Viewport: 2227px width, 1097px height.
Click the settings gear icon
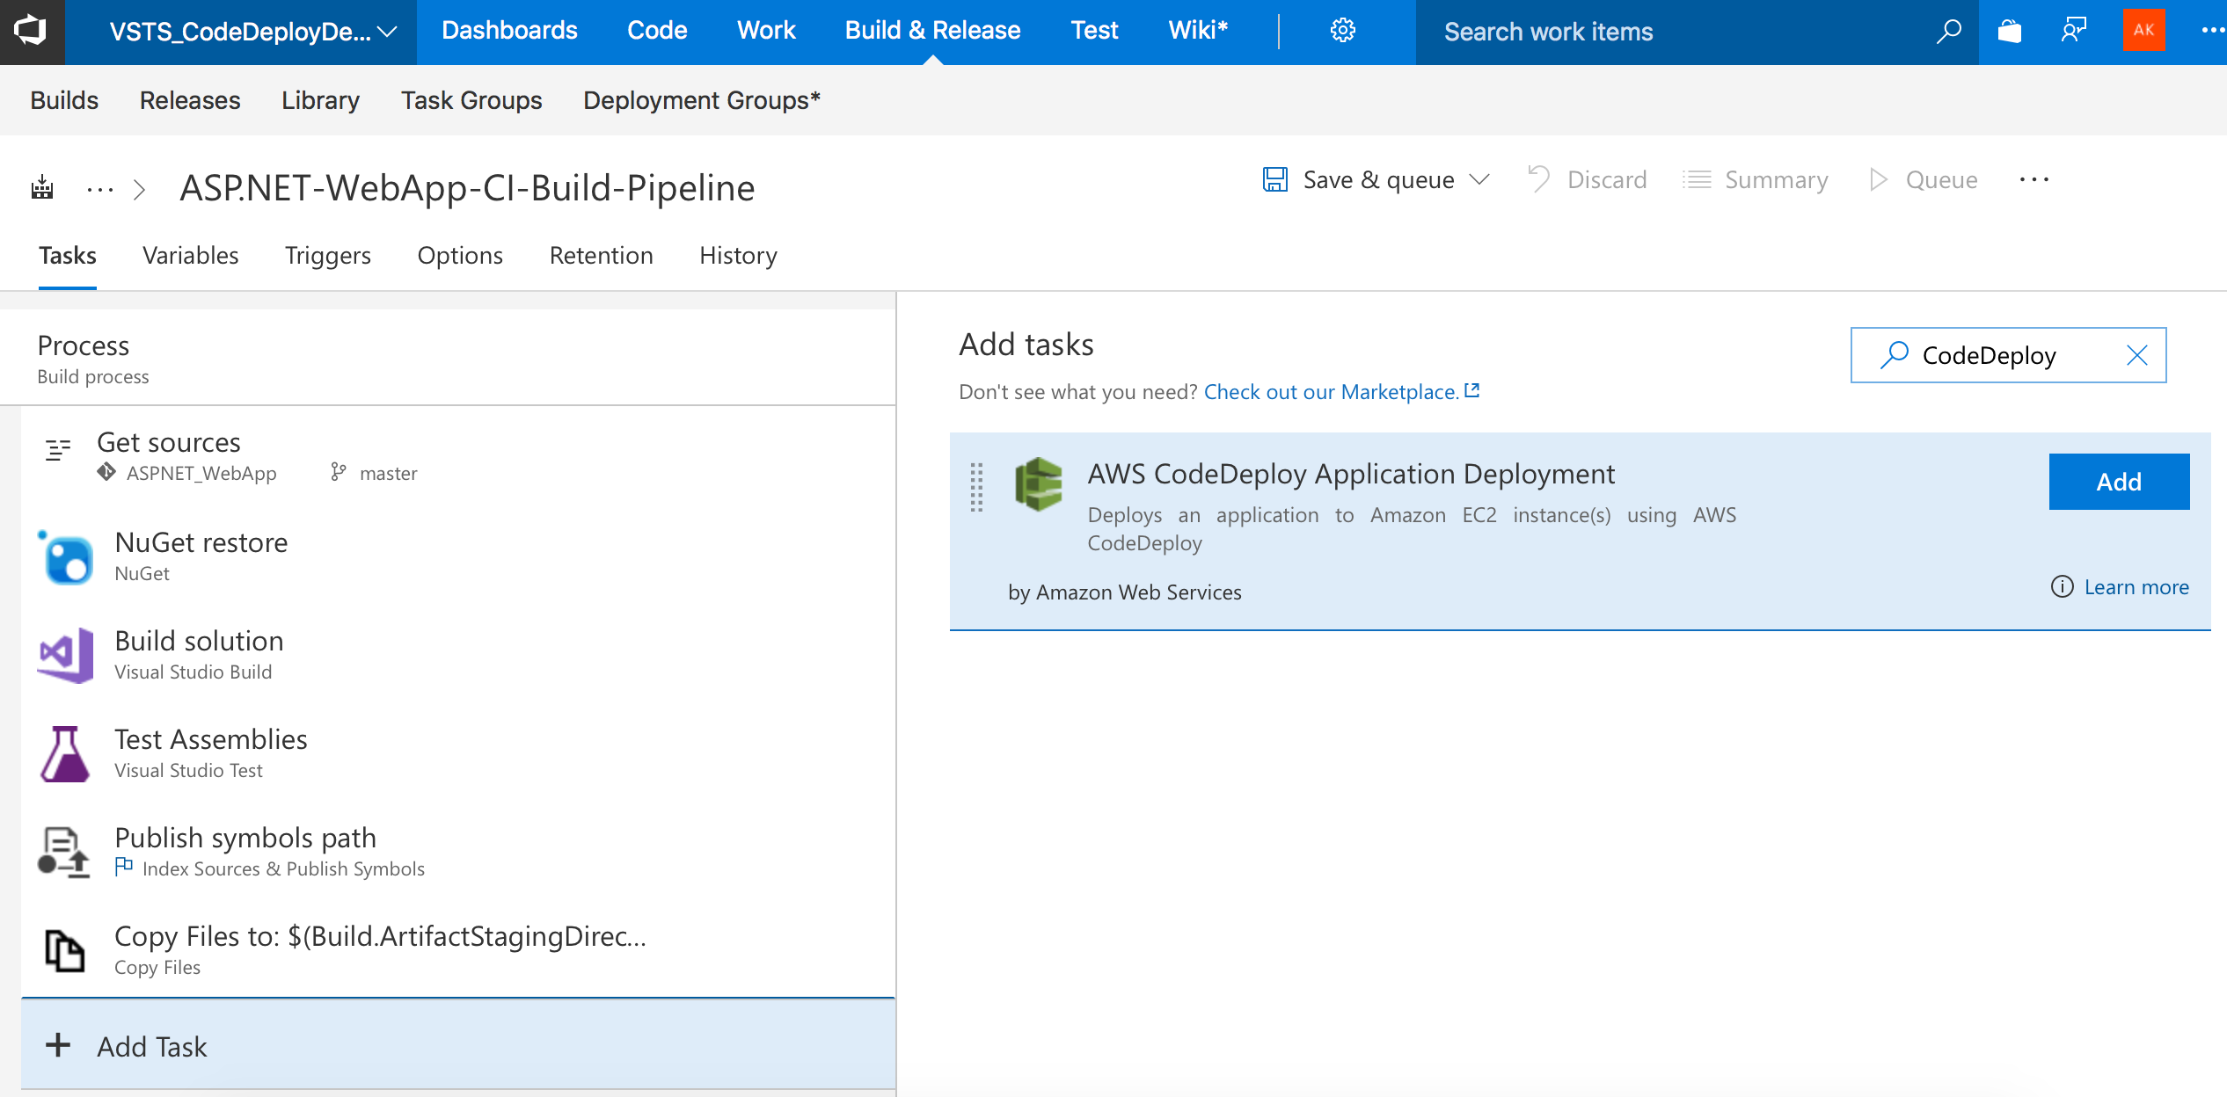1342,31
